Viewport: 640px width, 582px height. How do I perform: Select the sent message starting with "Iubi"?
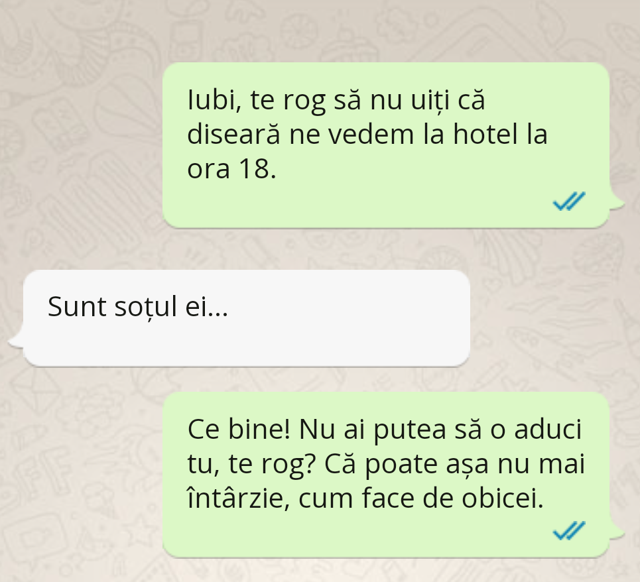pyautogui.click(x=386, y=145)
